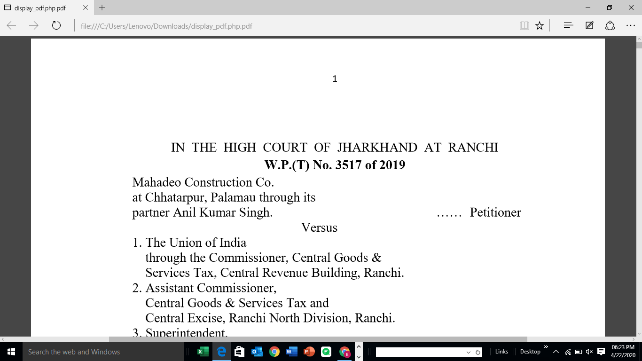Click '1. The Union of India' line

pos(189,243)
